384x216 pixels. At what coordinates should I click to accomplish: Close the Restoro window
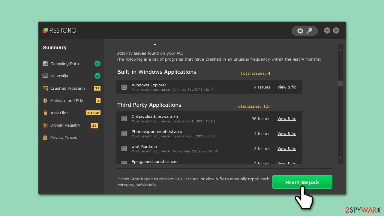click(x=336, y=31)
